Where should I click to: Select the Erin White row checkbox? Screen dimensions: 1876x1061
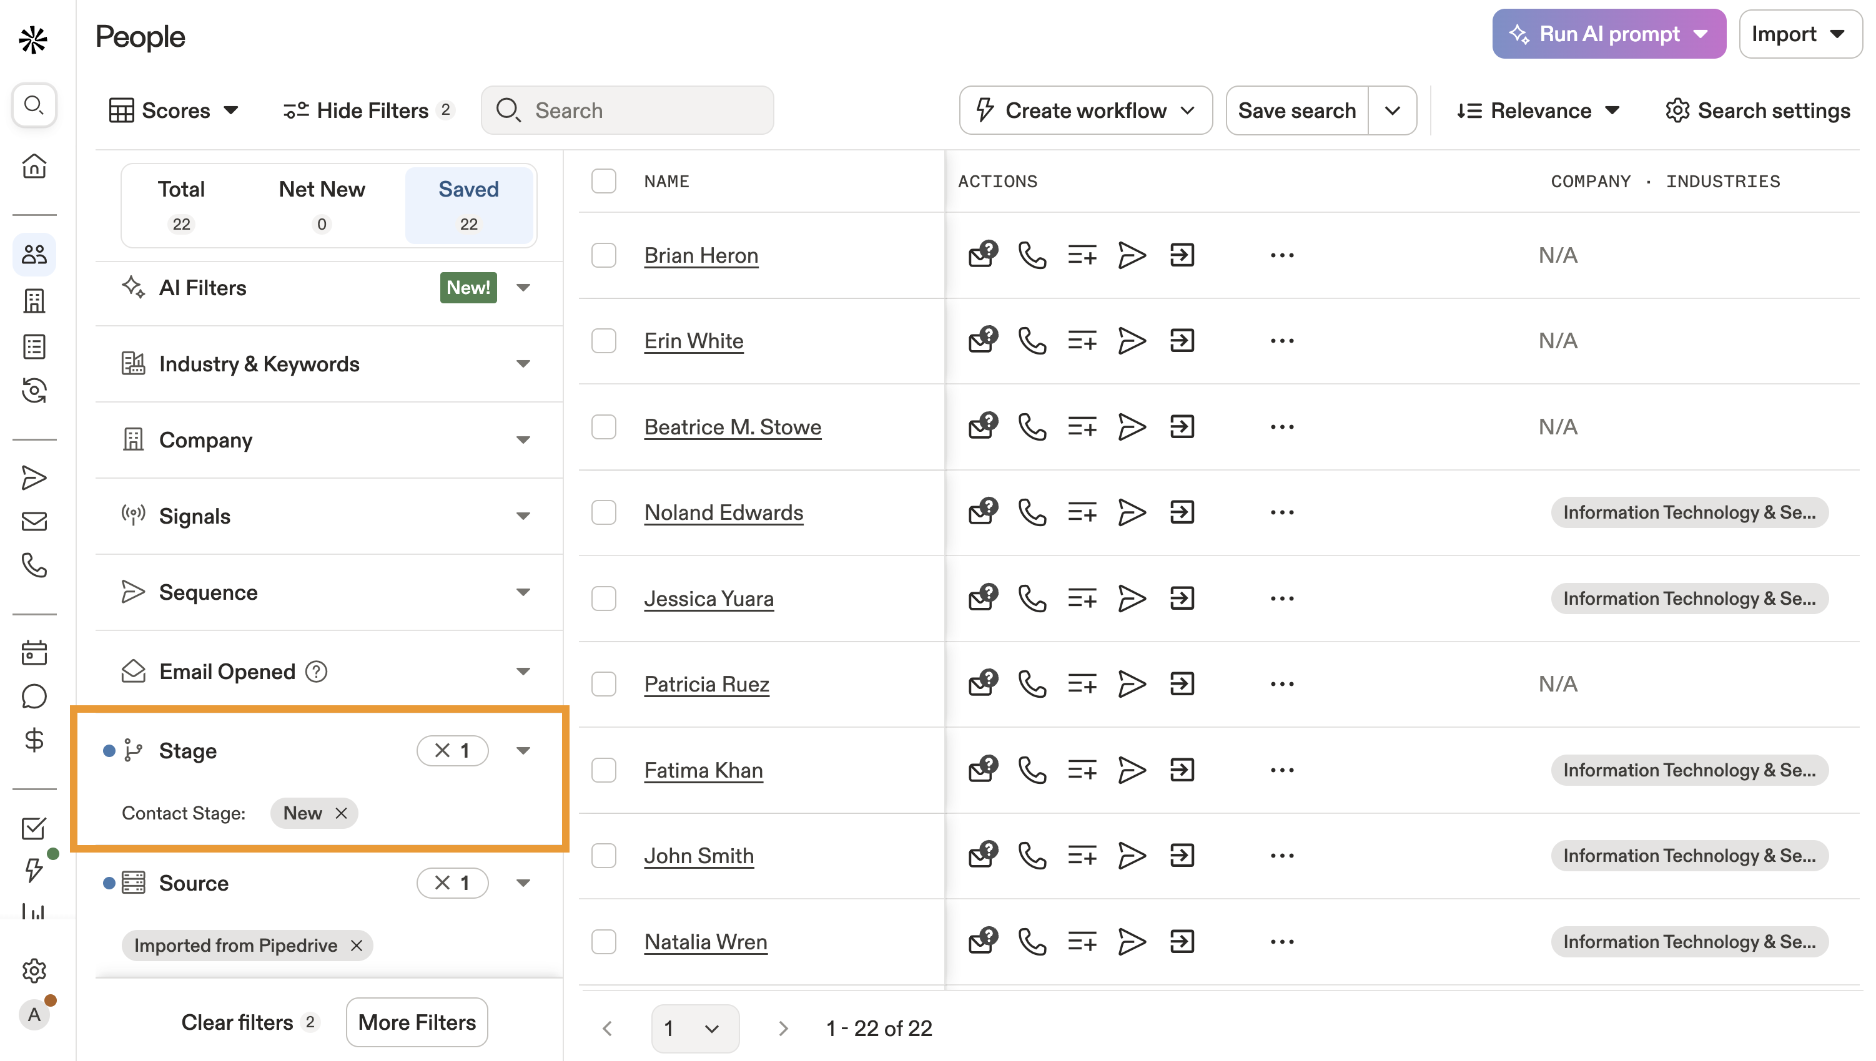point(604,341)
